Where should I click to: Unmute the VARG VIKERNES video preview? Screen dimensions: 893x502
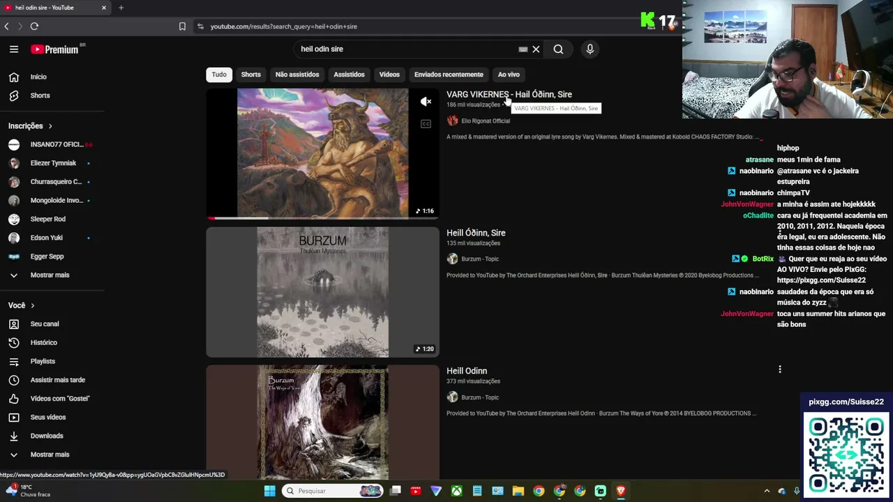pyautogui.click(x=426, y=102)
